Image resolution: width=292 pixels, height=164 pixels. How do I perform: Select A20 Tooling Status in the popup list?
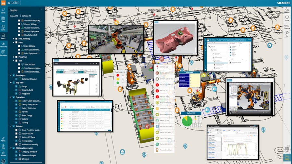tap(164, 85)
